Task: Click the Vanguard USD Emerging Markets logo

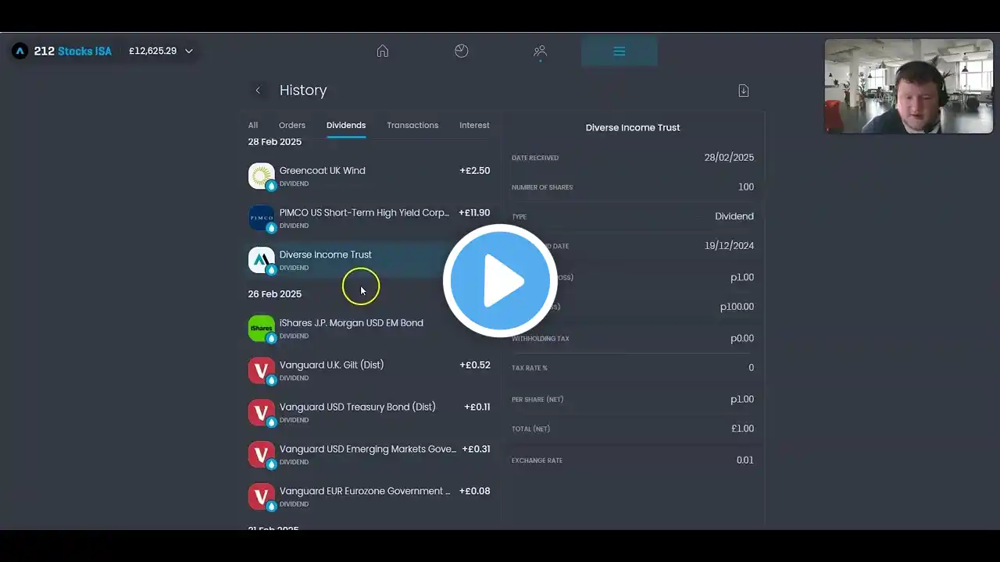Action: 262,455
